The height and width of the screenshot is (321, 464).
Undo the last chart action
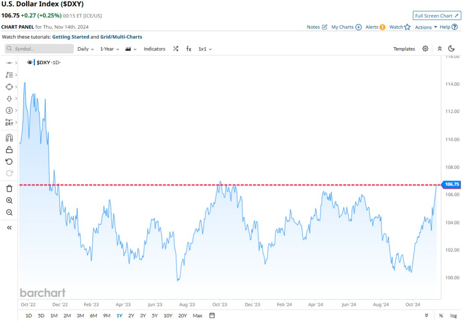(x=9, y=162)
